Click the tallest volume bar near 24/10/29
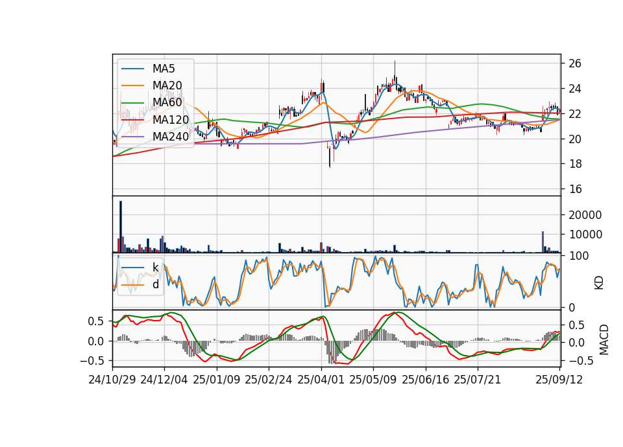This screenshot has width=623, height=447. pos(121,227)
